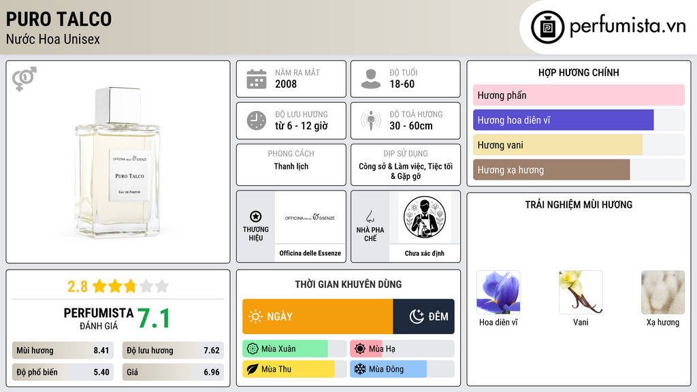Screen dimensions: 697x392
Task: Click the flower icon for Mùa Xuân
Action: pos(253,349)
